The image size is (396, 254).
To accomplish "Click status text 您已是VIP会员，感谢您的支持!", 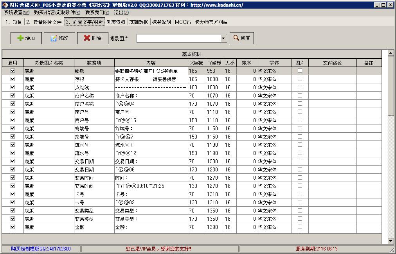I will click(x=158, y=249).
